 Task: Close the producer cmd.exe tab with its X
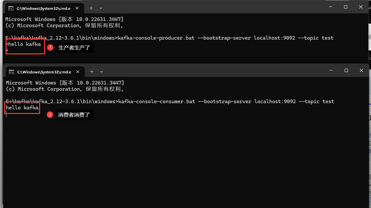[x=78, y=8]
